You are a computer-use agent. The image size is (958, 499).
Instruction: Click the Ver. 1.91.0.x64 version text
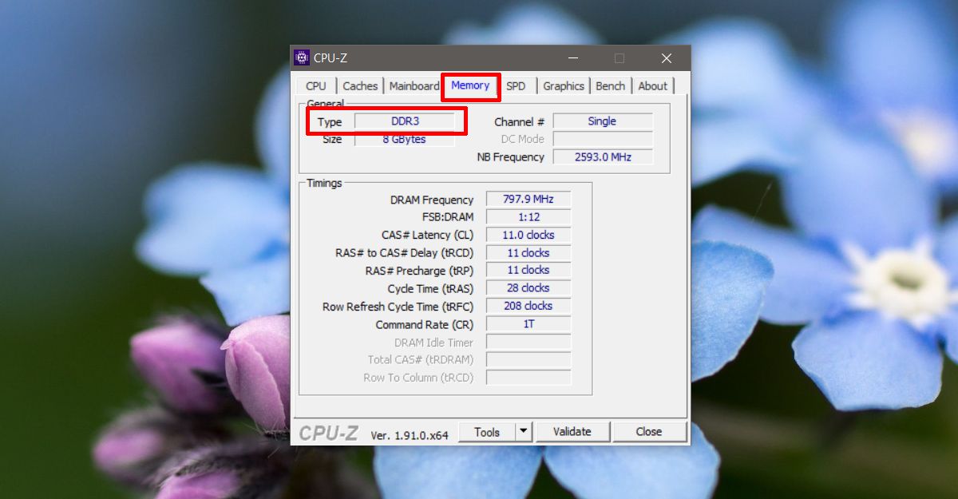click(x=410, y=435)
